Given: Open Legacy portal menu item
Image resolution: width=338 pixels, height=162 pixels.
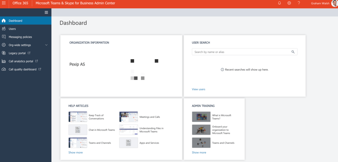Looking at the screenshot, I should point(26,53).
